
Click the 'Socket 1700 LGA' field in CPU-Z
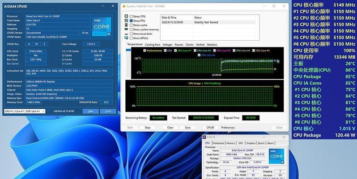coord(242,158)
